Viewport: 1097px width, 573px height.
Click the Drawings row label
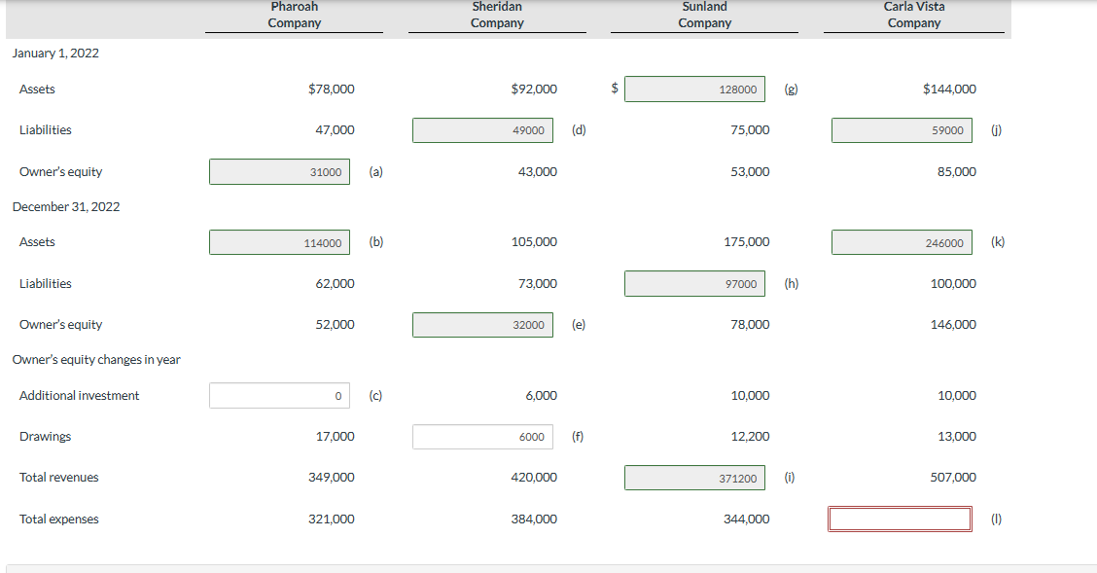45,437
